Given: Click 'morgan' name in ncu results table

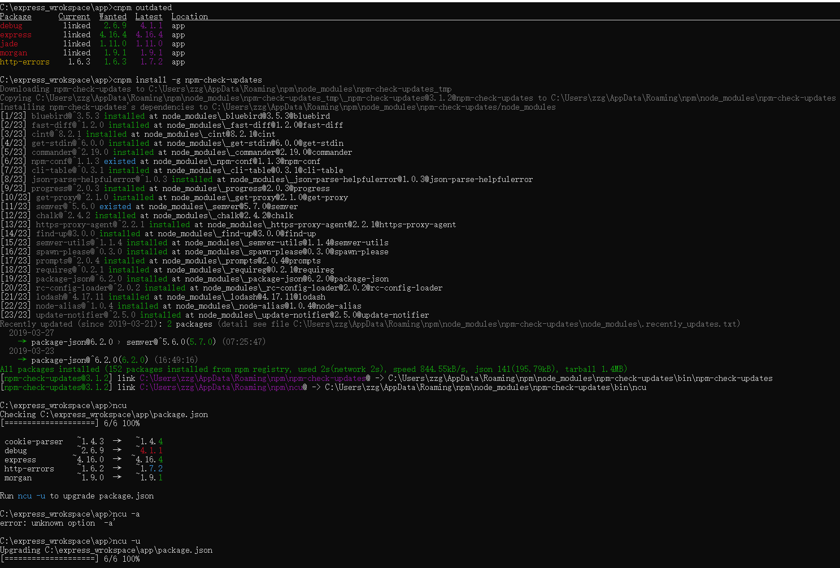Looking at the screenshot, I should [x=18, y=478].
